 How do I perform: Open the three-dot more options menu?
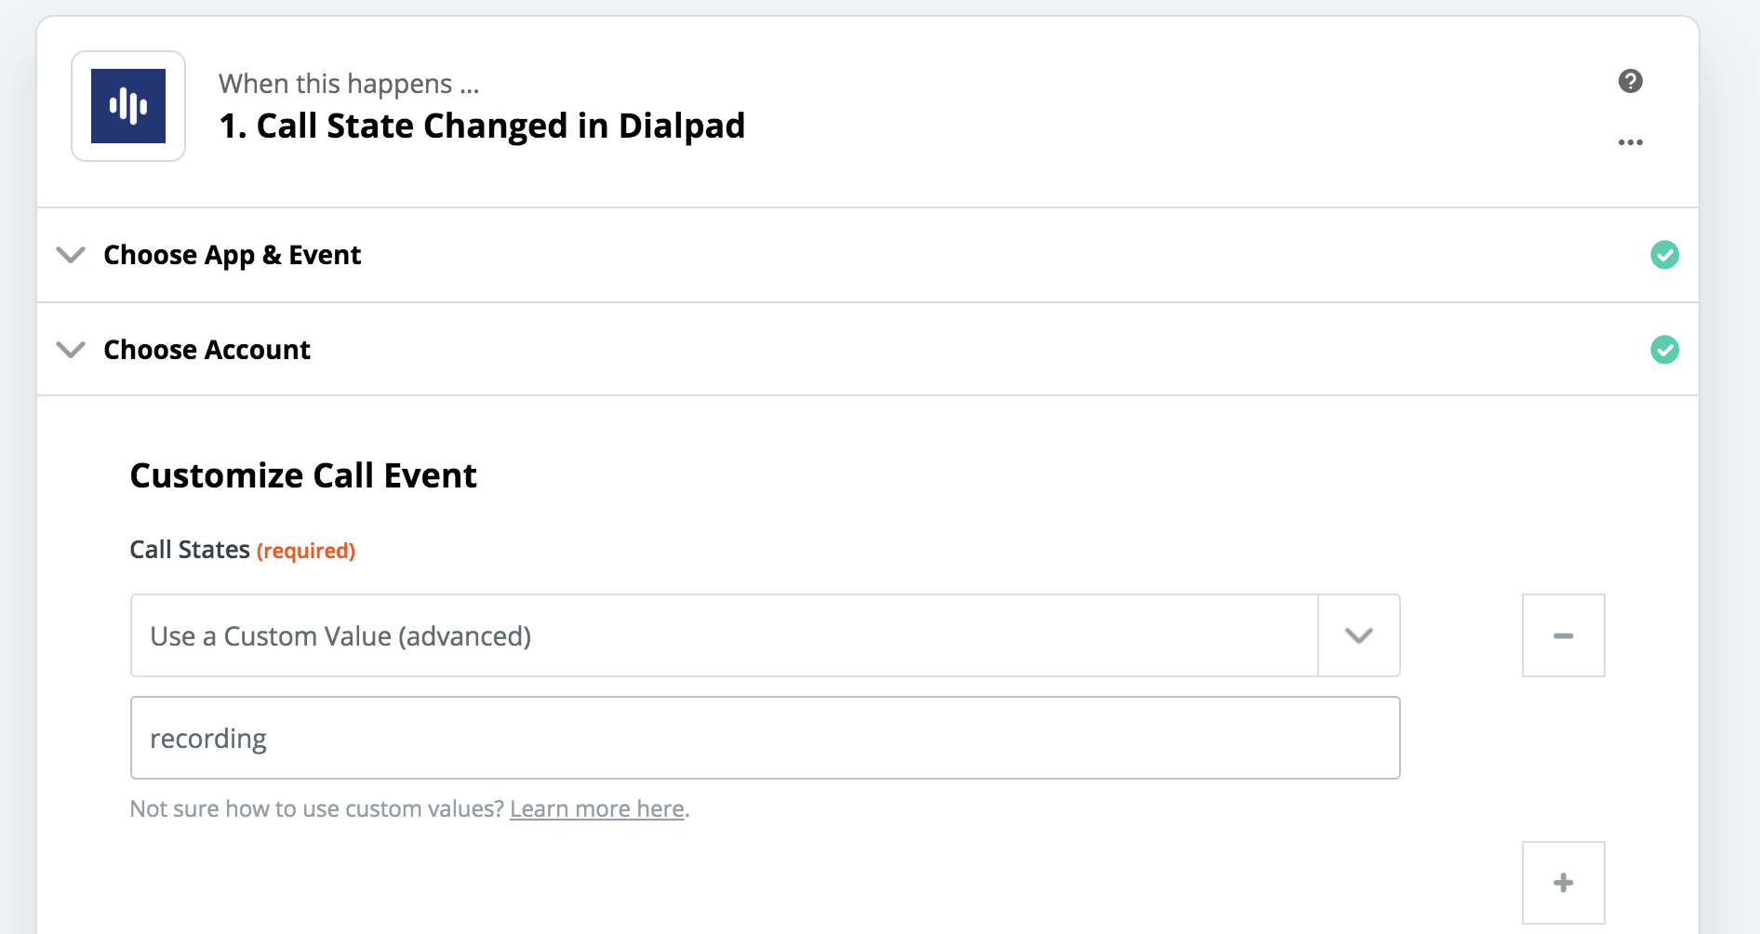pyautogui.click(x=1630, y=142)
